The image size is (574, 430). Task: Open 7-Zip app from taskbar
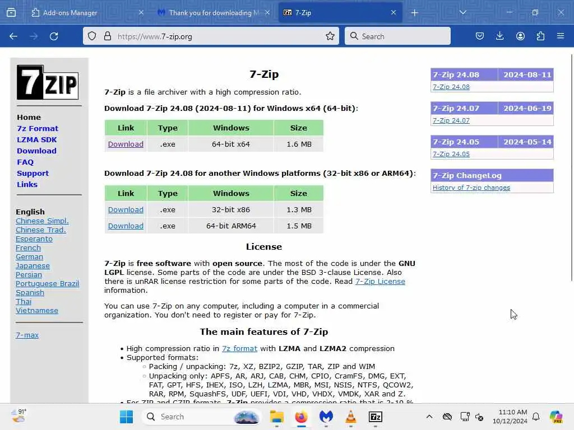(x=376, y=417)
